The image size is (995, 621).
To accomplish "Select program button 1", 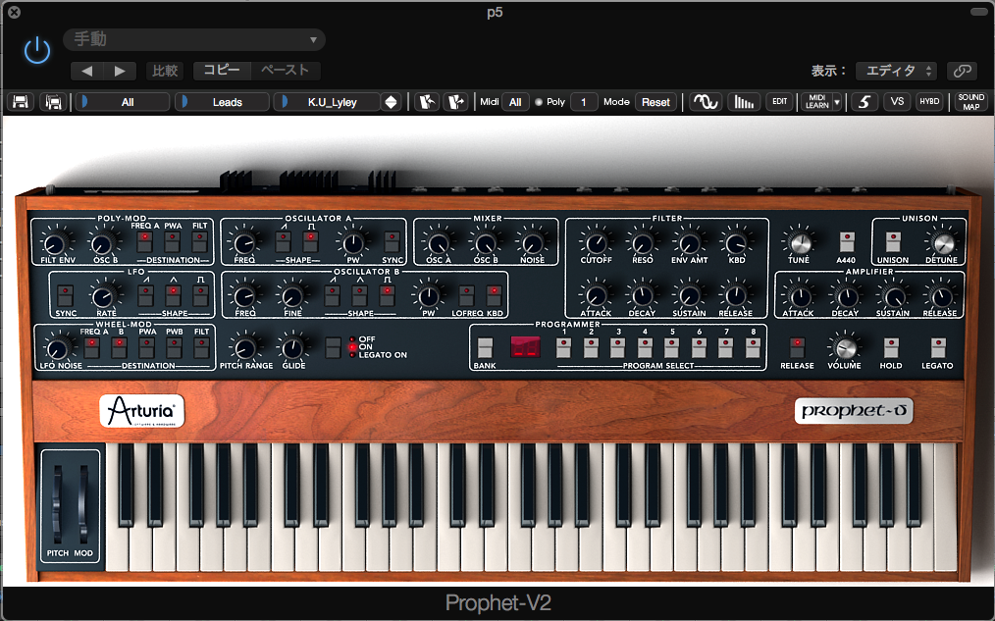I will tap(563, 347).
